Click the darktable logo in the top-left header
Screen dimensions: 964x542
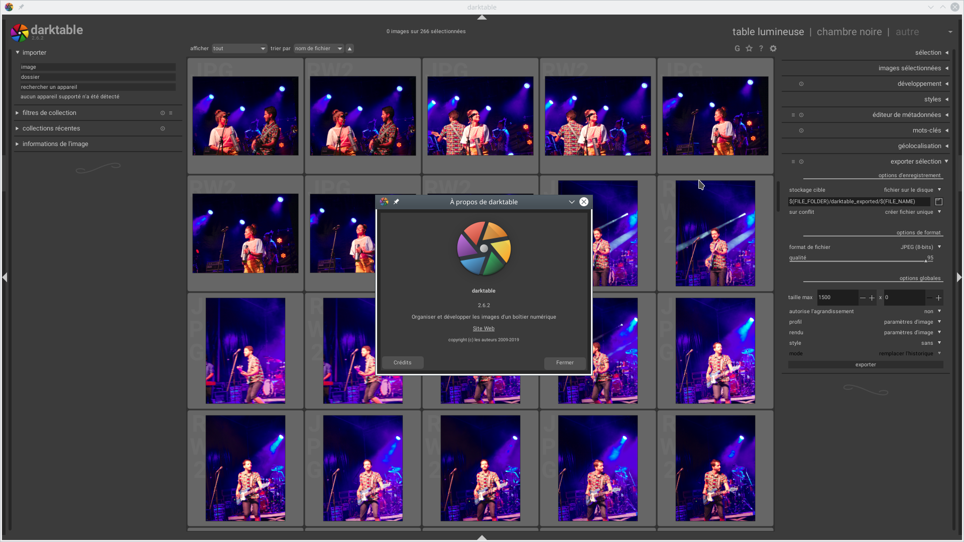pos(20,33)
